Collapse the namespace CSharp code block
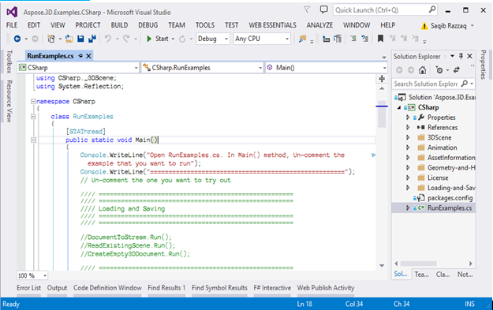 (x=33, y=101)
